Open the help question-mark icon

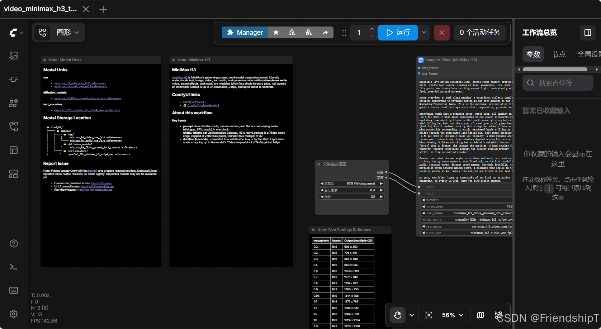[x=14, y=244]
